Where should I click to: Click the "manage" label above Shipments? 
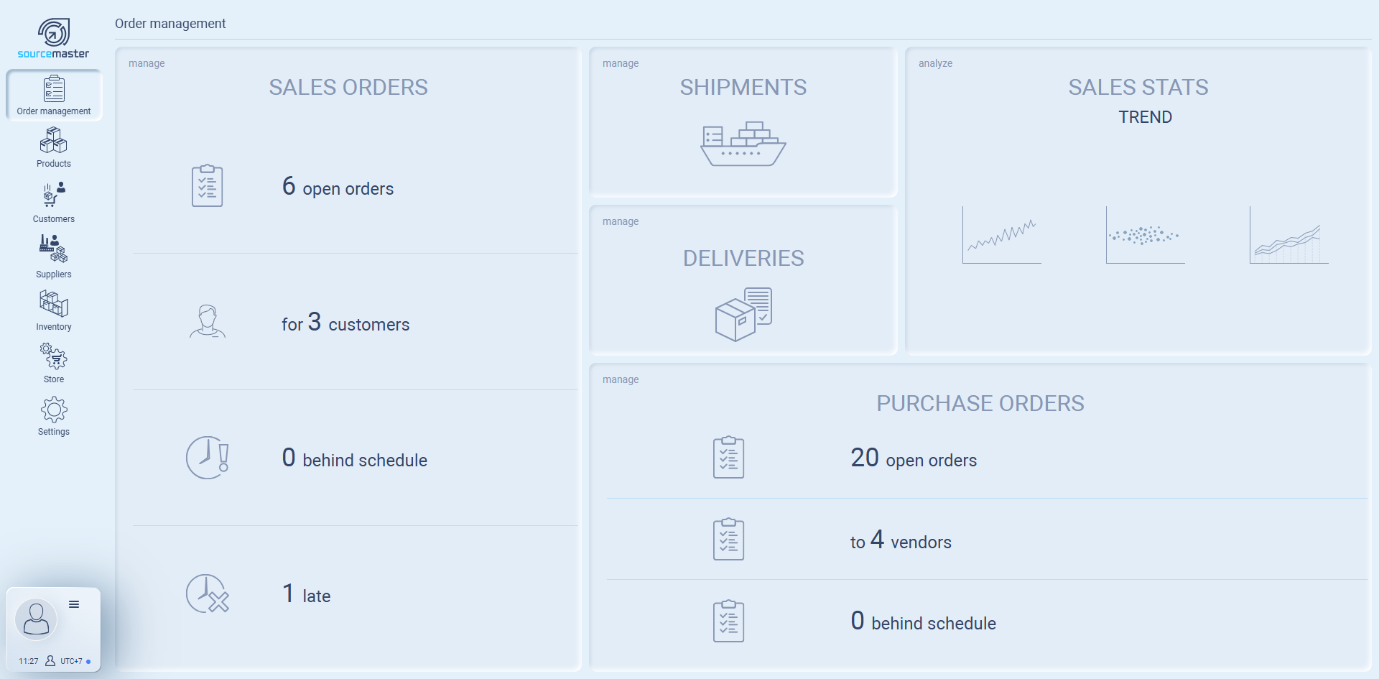tap(621, 63)
